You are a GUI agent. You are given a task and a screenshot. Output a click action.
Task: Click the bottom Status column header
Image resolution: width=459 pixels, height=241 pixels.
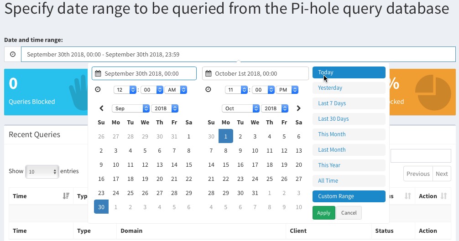[x=393, y=231]
